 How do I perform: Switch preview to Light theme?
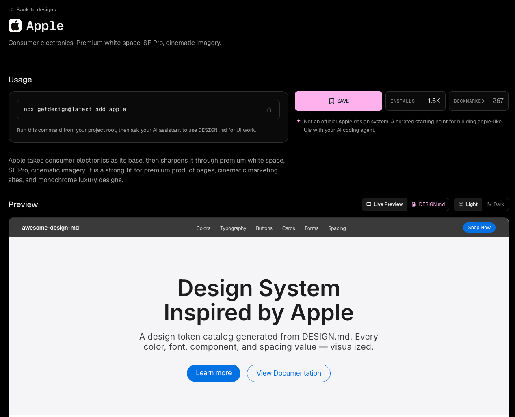tap(468, 204)
